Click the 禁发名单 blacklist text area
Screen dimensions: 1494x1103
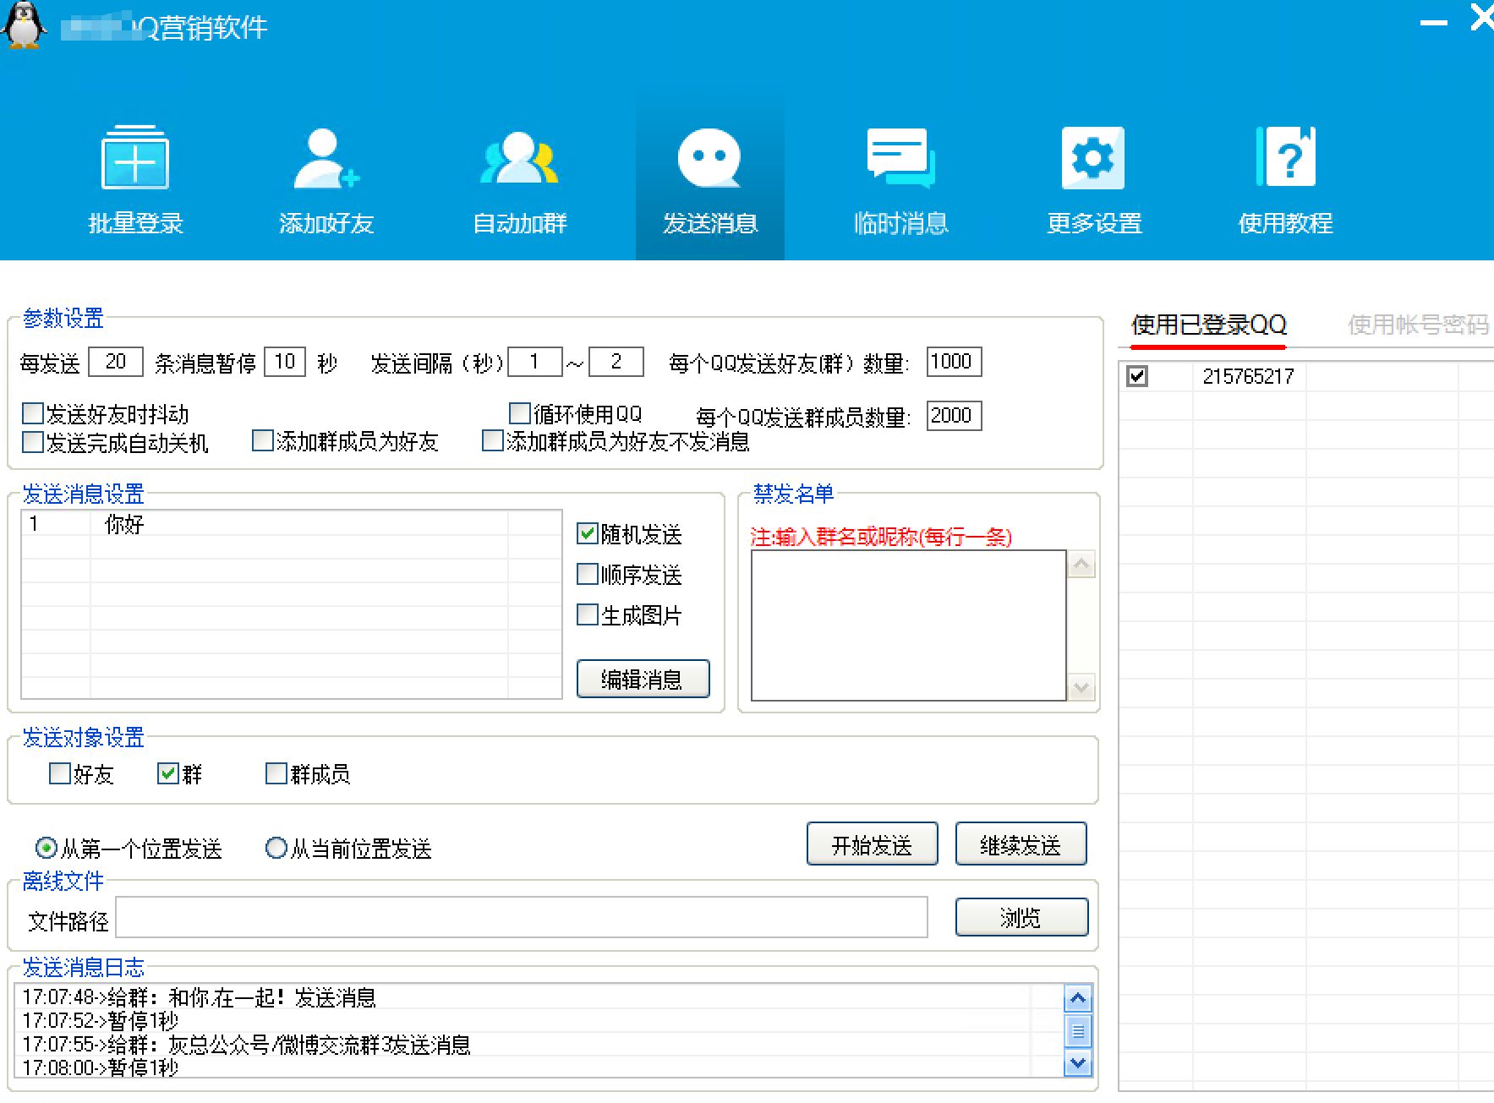pyautogui.click(x=908, y=625)
